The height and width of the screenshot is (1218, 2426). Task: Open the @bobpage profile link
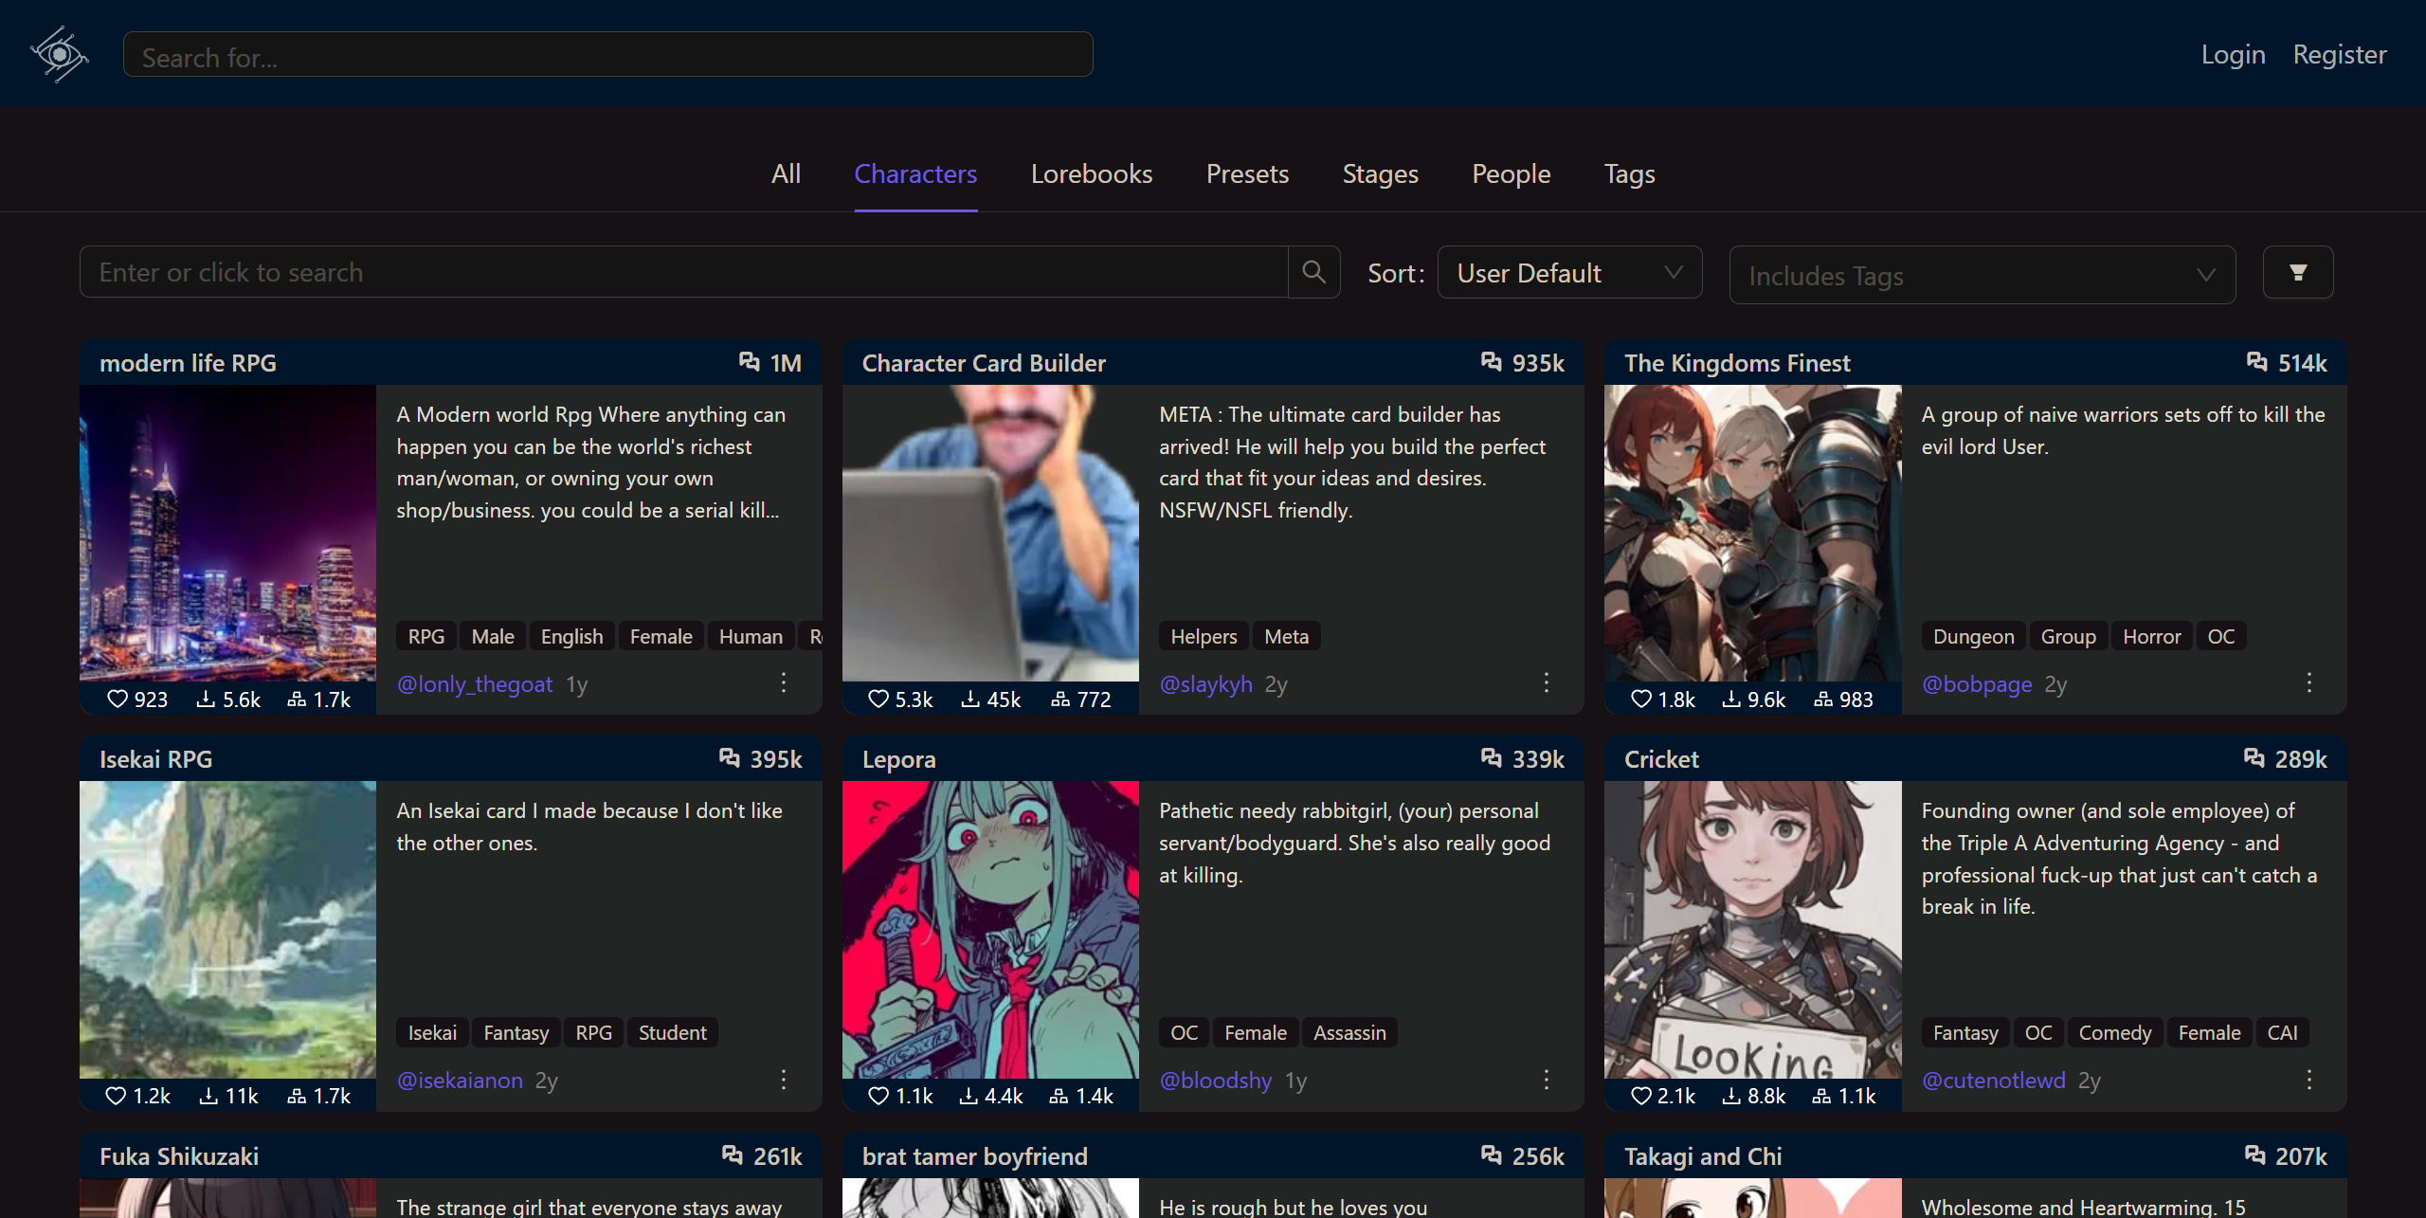tap(1977, 684)
